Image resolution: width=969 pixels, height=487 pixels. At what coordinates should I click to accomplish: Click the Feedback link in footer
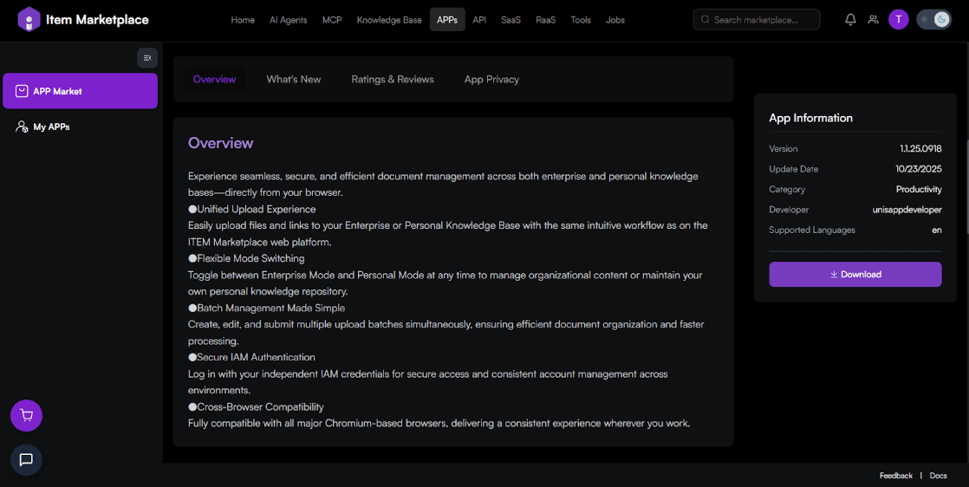tap(895, 476)
